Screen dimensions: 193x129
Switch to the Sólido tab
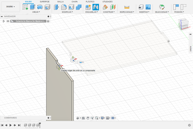[28, 2]
